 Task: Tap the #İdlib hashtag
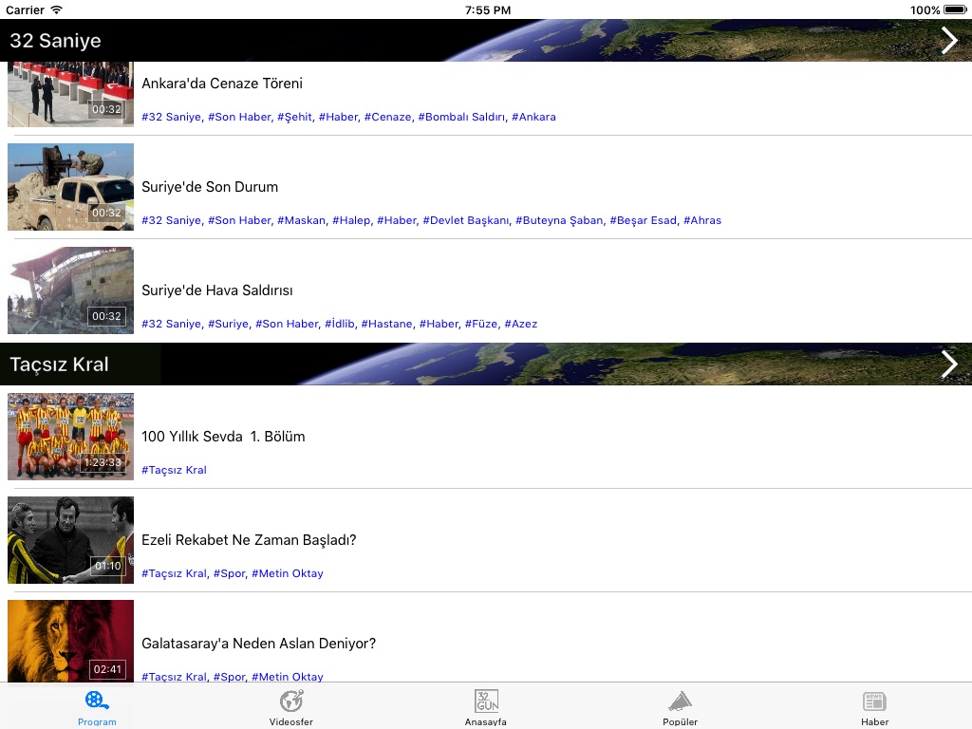click(x=340, y=324)
